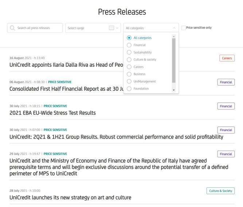
Task: Open the MPS perimeter transfer release
Action: [119, 167]
